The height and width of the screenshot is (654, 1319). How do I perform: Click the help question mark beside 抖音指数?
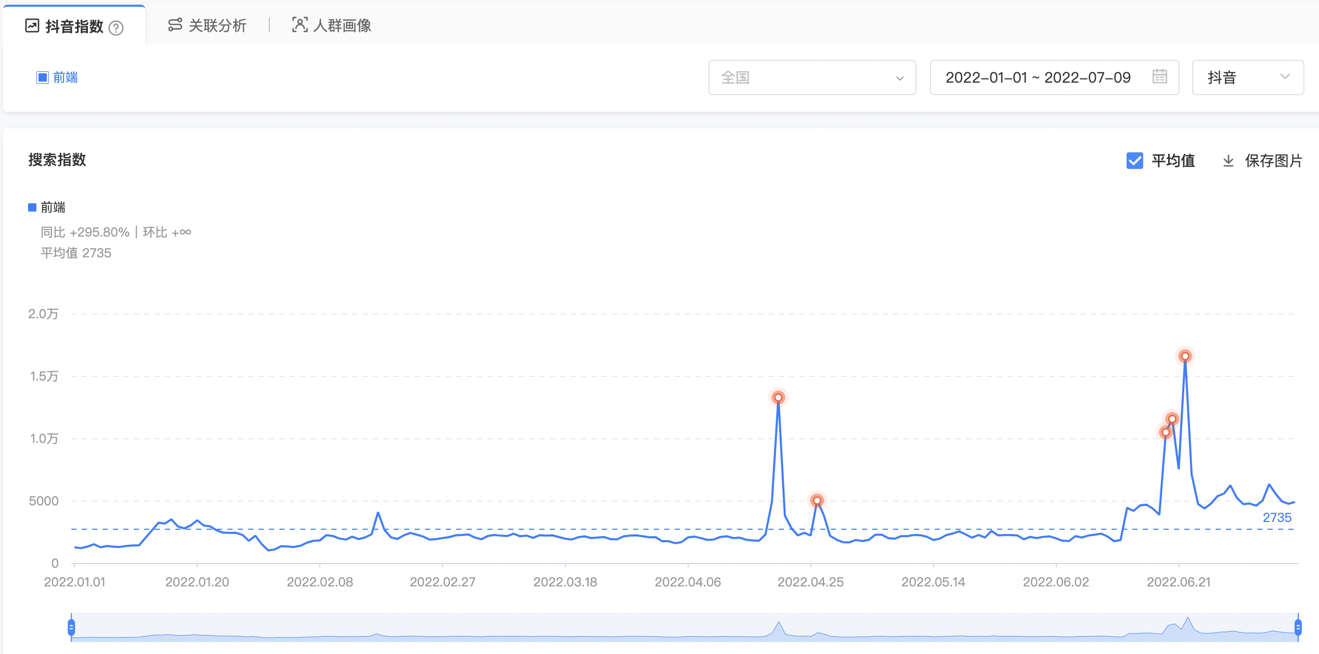coord(116,28)
